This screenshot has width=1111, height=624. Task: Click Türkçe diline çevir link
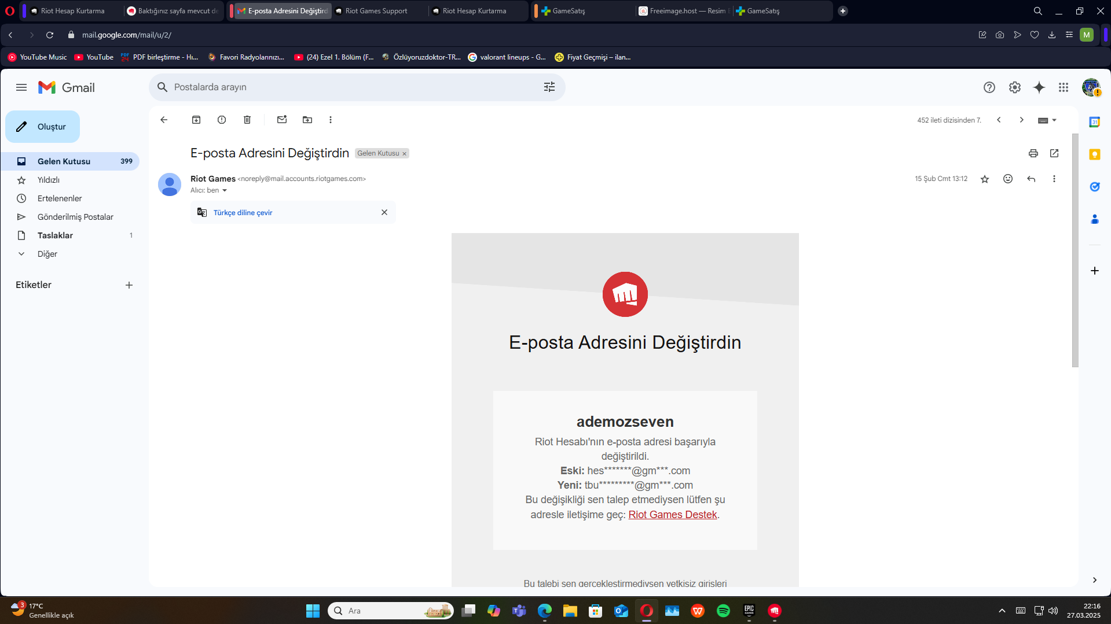243,213
